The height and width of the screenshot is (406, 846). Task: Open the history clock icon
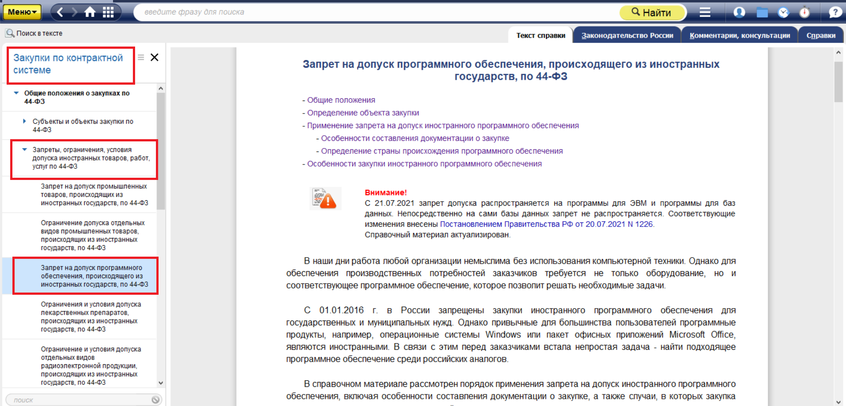pos(784,12)
